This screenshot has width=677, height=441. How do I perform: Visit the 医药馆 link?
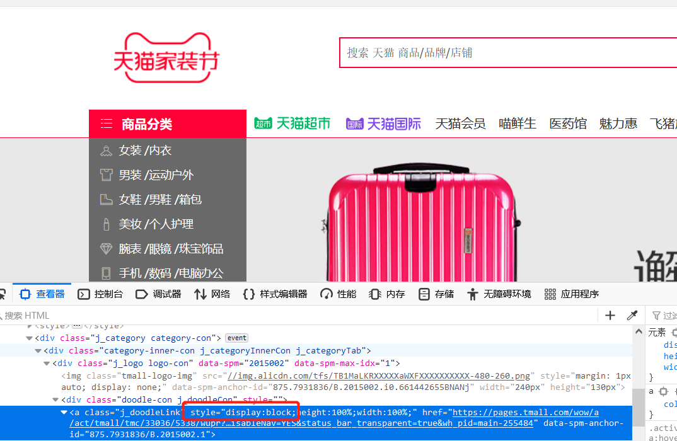point(568,124)
